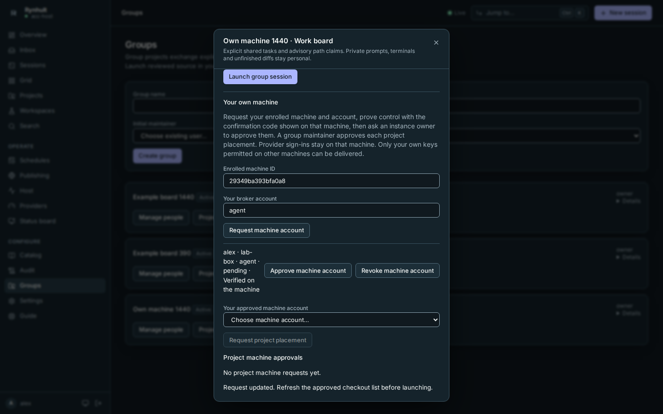Viewport: 663px width, 414px height.
Task: Click the Publishing icon in the sidebar
Action: tap(12, 176)
